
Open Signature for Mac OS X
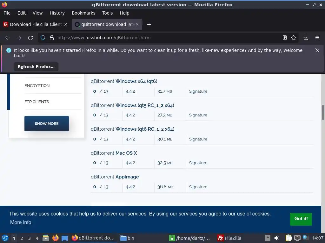pyautogui.click(x=198, y=163)
